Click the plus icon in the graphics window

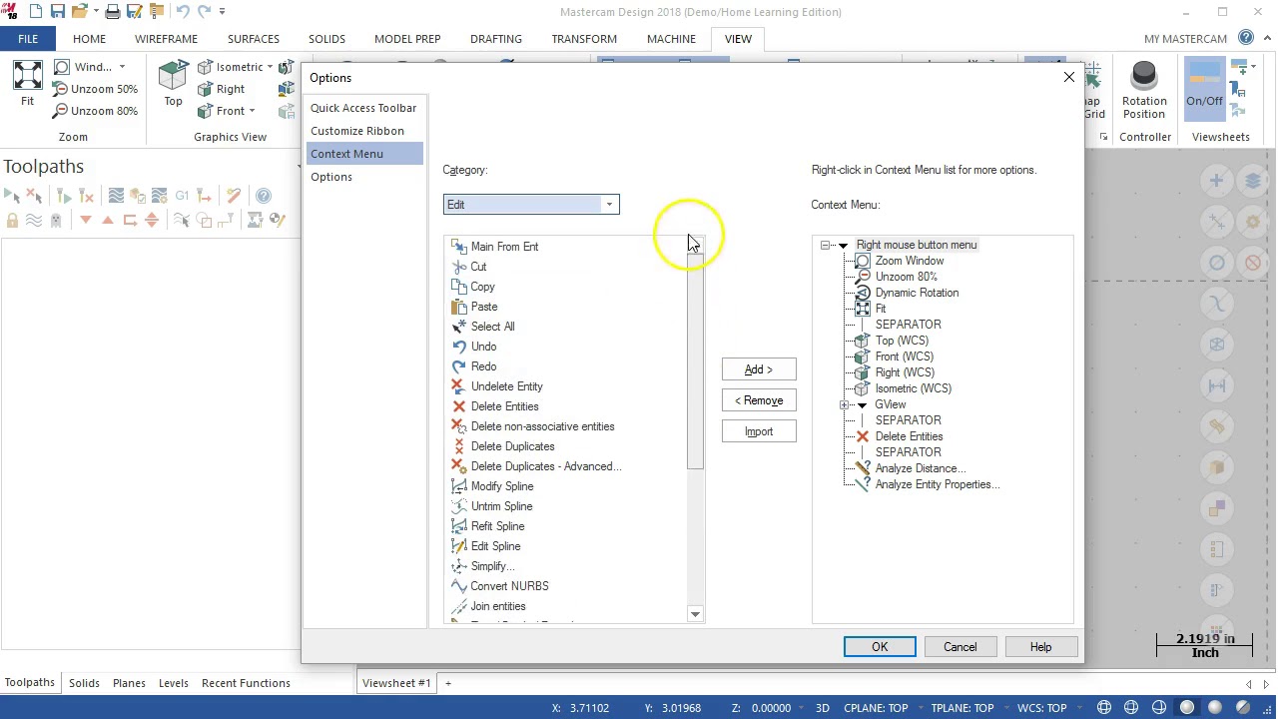pyautogui.click(x=1216, y=181)
